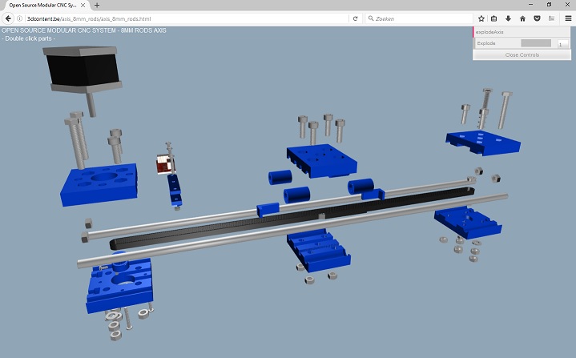576x358 pixels.
Task: Minimize the browser window
Action: tap(531, 5)
